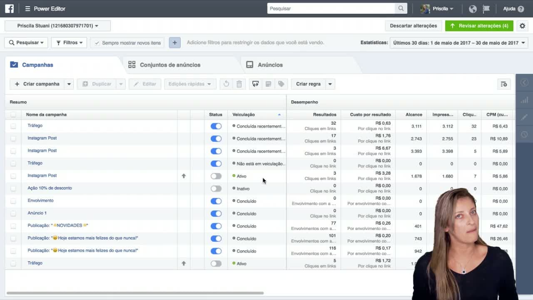
Task: Open the Ação 10% de desconto campaign
Action: click(x=50, y=188)
